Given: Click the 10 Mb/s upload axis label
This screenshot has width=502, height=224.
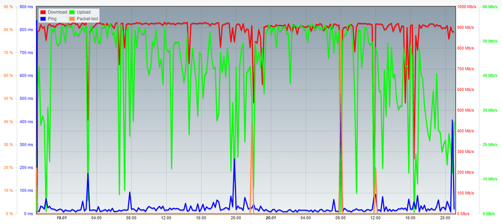Looking at the screenshot, I should tap(489, 179).
